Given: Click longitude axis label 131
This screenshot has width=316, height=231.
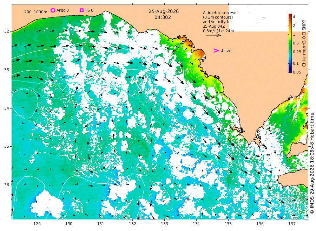Looking at the screenshot, I should [x=100, y=224].
